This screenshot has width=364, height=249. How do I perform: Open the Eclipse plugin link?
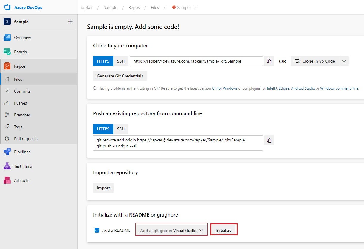(284, 88)
